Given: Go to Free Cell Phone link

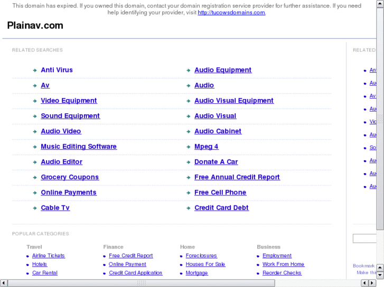Looking at the screenshot, I should click(x=220, y=192).
